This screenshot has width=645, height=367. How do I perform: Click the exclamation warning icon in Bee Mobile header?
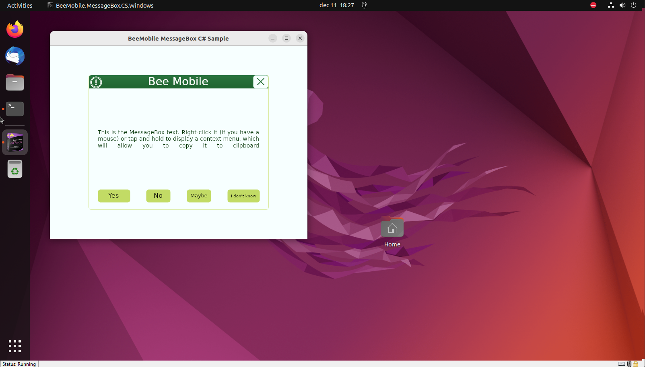pos(96,82)
